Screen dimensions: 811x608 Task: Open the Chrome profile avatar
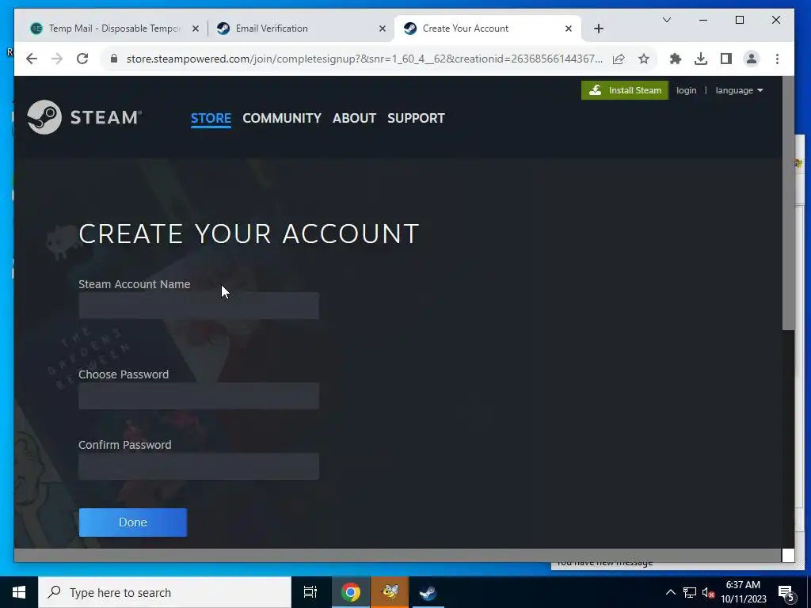(751, 59)
